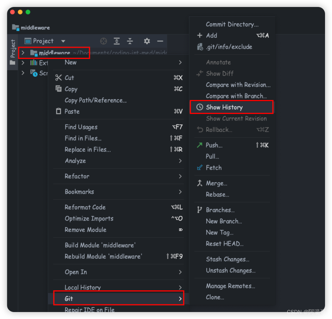Click the Merge icon
This screenshot has width=332, height=319.
199,183
